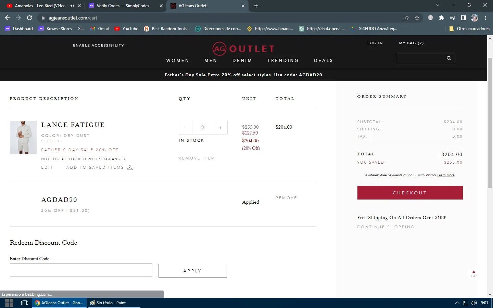Viewport: 493px width, 308px height.
Task: Open the DEALS menu
Action: [324, 61]
